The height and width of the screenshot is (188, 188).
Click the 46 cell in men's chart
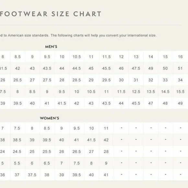[121, 68]
